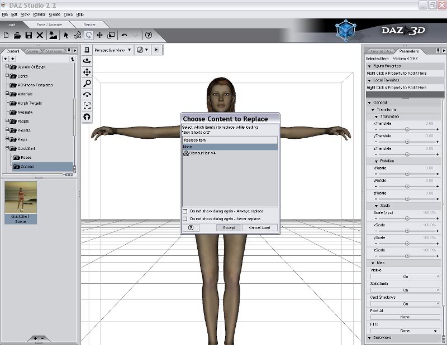Screen dimensions: 447x345
Task: Collapse the General parameters section
Action: click(369, 103)
